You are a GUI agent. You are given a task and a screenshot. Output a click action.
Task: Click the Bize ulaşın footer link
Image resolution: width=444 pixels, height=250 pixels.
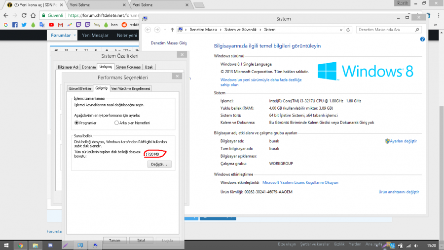287,244
